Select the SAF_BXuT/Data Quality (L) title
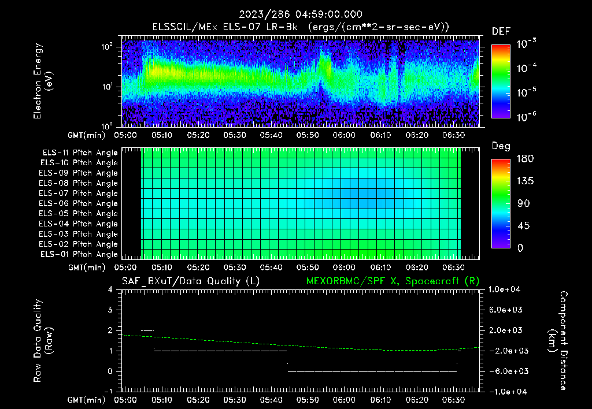This screenshot has height=409, width=592. (191, 281)
